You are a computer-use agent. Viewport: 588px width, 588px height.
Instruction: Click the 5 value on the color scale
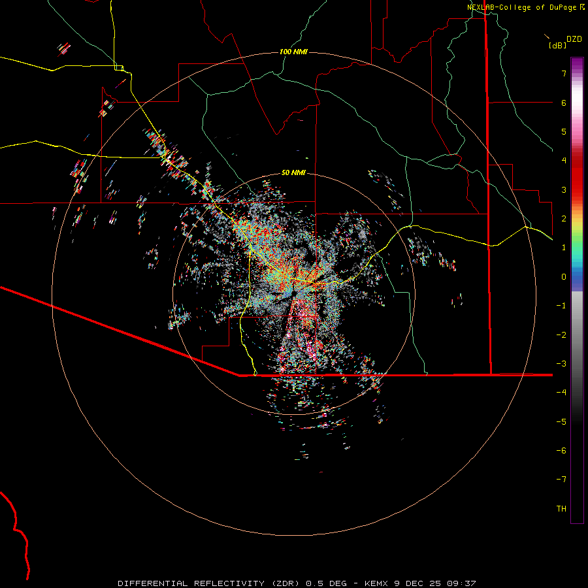(x=564, y=131)
